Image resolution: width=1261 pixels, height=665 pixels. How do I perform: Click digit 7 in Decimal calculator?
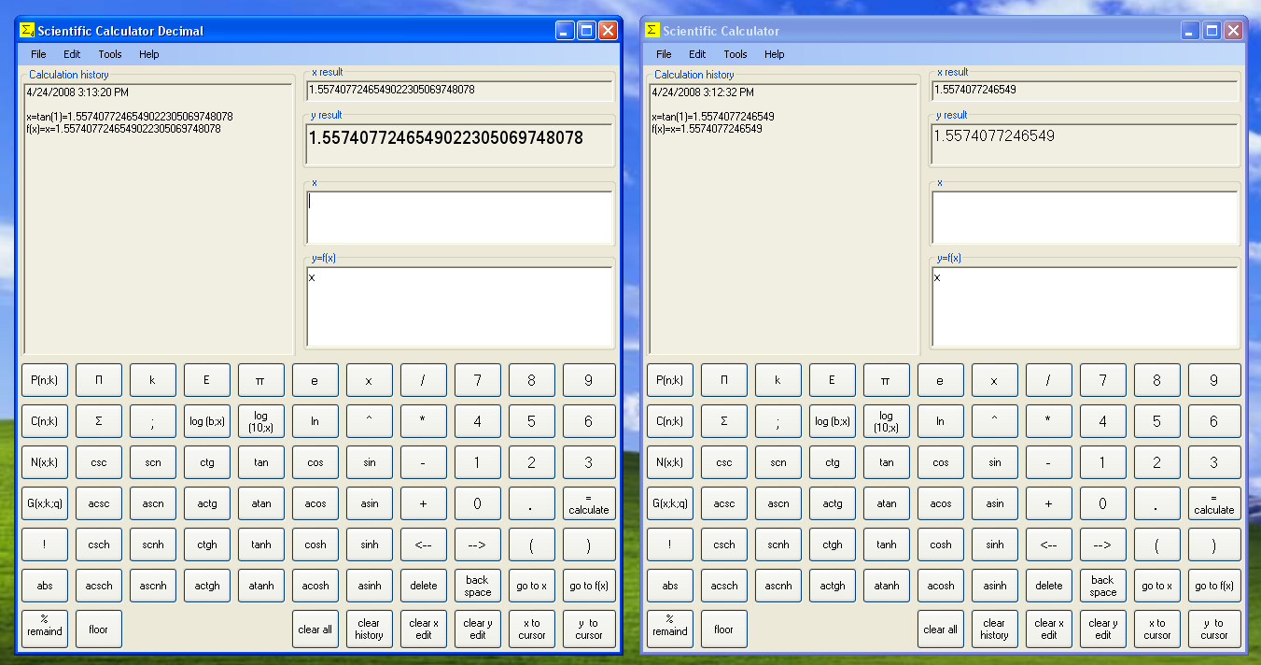pos(478,380)
